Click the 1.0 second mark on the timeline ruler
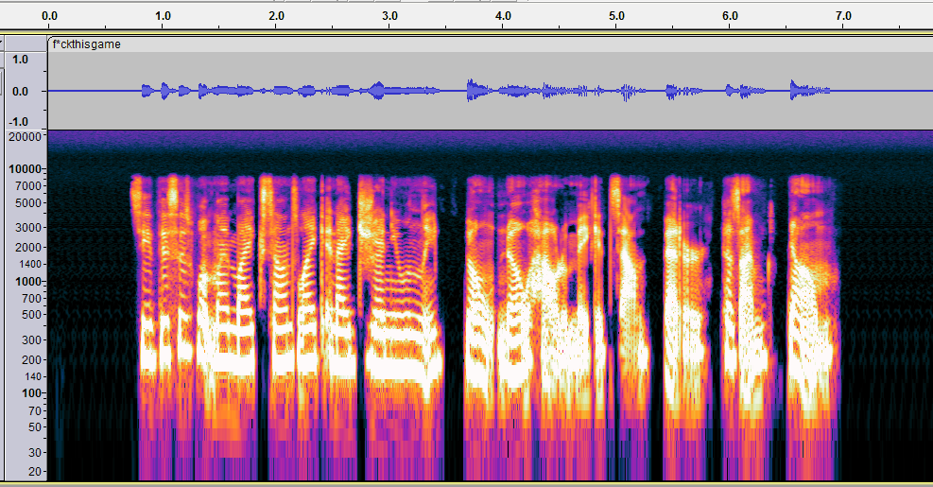 (x=163, y=16)
